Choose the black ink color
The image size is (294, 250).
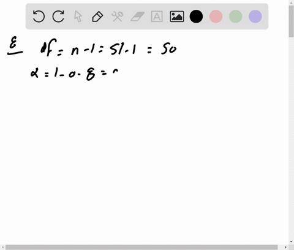pyautogui.click(x=196, y=17)
